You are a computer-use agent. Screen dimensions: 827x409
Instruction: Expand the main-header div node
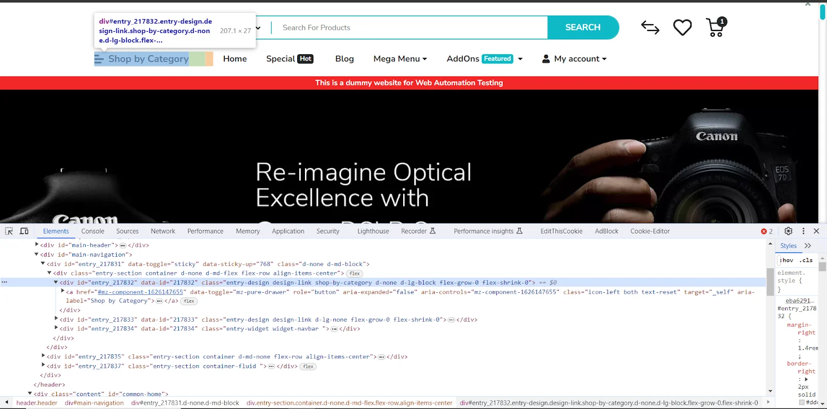click(37, 245)
